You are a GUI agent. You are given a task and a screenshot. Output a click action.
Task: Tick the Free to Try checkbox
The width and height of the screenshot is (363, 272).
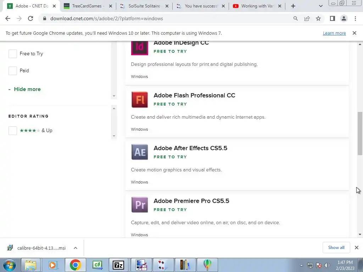(x=13, y=54)
